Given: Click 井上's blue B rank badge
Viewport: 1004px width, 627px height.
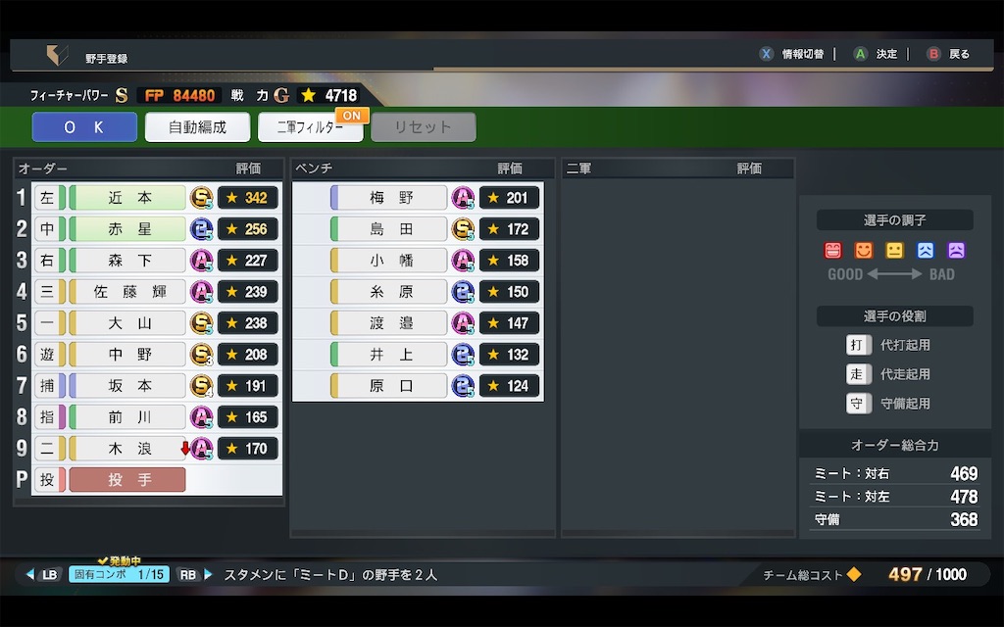Looking at the screenshot, I should point(463,355).
